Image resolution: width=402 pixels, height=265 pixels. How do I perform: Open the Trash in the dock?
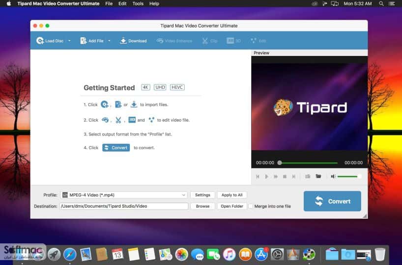[x=380, y=255]
